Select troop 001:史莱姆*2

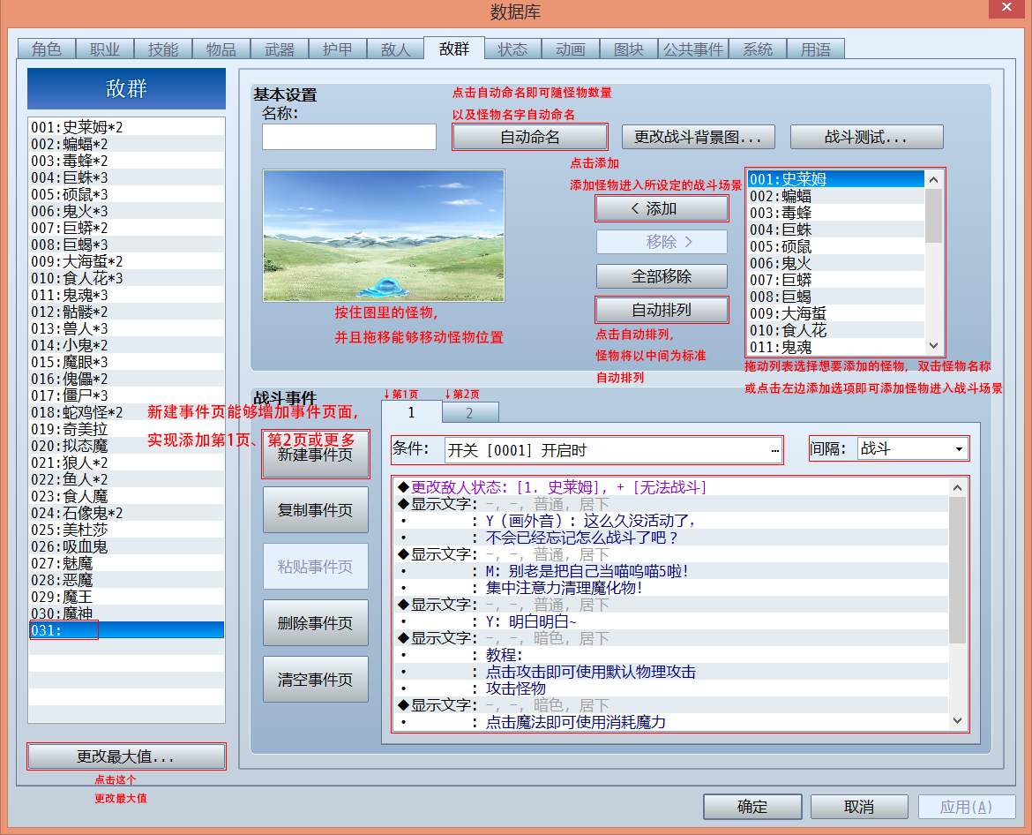point(126,127)
